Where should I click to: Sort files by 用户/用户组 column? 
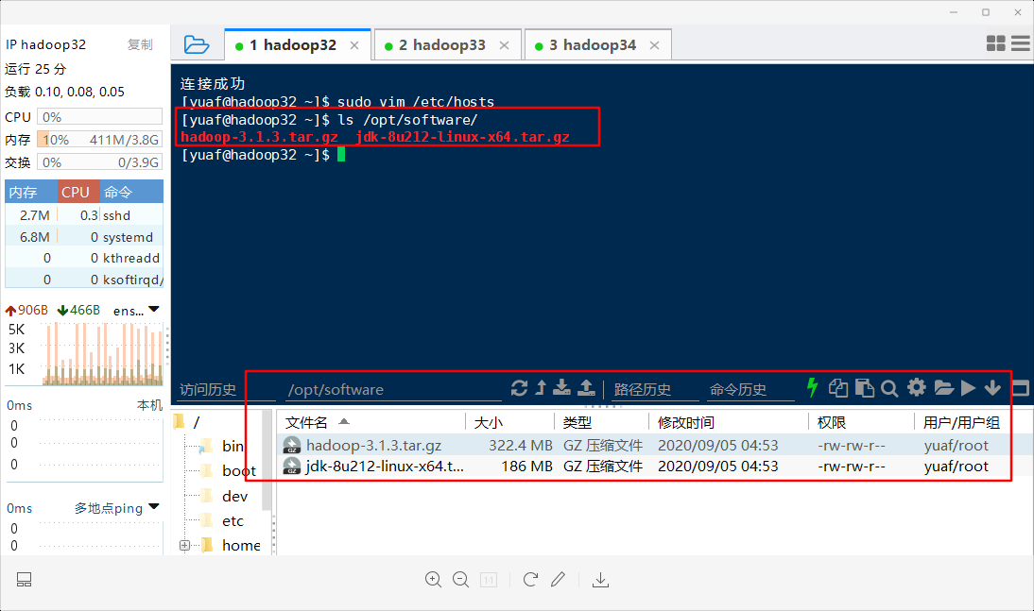(961, 422)
